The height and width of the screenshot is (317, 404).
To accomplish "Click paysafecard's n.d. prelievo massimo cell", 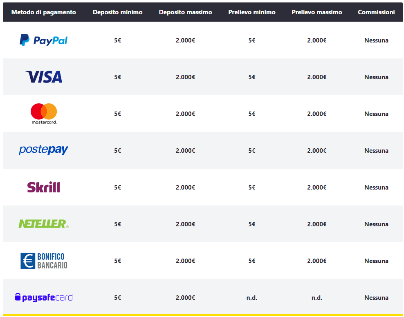I will pos(316,298).
